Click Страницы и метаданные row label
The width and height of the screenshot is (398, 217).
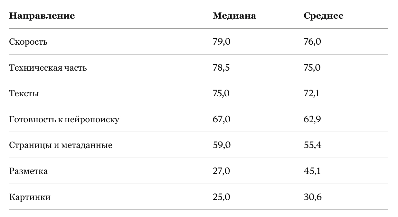pos(61,145)
